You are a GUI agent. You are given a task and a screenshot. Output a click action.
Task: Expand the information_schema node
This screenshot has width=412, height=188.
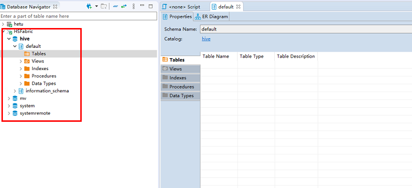[x=15, y=91]
